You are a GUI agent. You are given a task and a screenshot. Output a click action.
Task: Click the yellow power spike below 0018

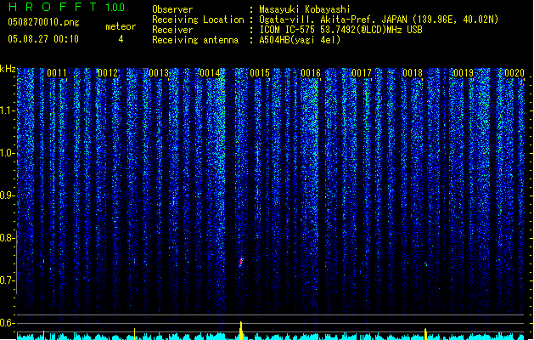(x=425, y=333)
